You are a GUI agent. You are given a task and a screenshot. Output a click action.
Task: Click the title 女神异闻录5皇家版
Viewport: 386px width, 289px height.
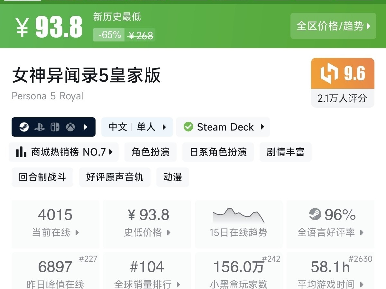click(86, 76)
